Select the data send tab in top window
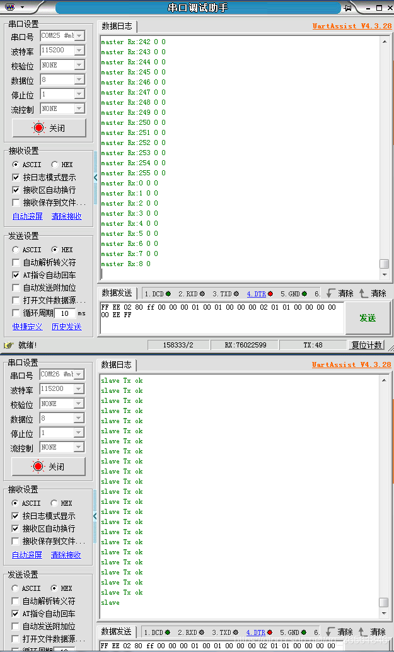Viewport: 394px width, 652px height. 117,293
